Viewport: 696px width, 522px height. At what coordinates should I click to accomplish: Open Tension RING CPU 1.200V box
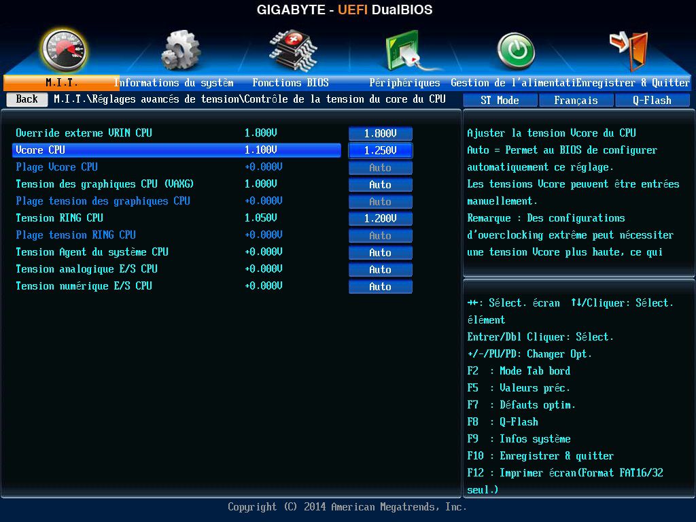pyautogui.click(x=381, y=218)
